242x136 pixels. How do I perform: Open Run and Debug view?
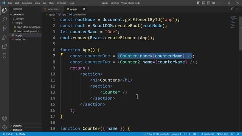point(5,37)
